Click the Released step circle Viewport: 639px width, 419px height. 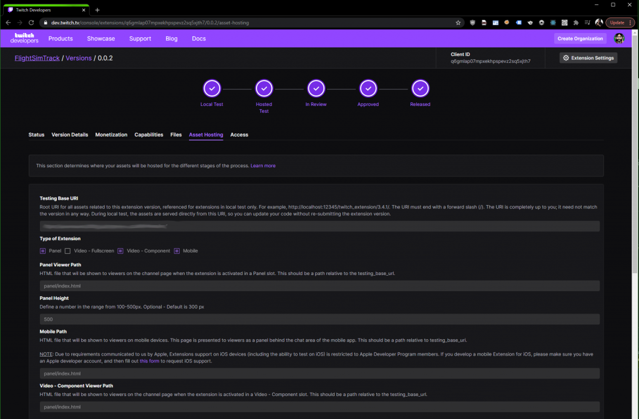420,89
